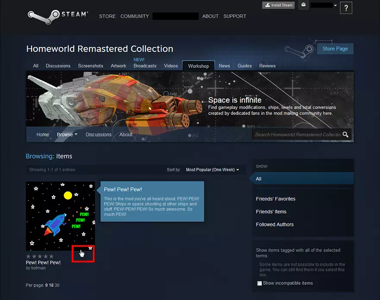Switch to the News tab
Image resolution: width=380 pixels, height=300 pixels.
[225, 66]
